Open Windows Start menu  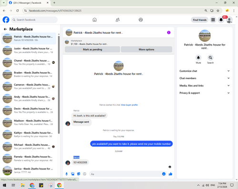click(4, 185)
